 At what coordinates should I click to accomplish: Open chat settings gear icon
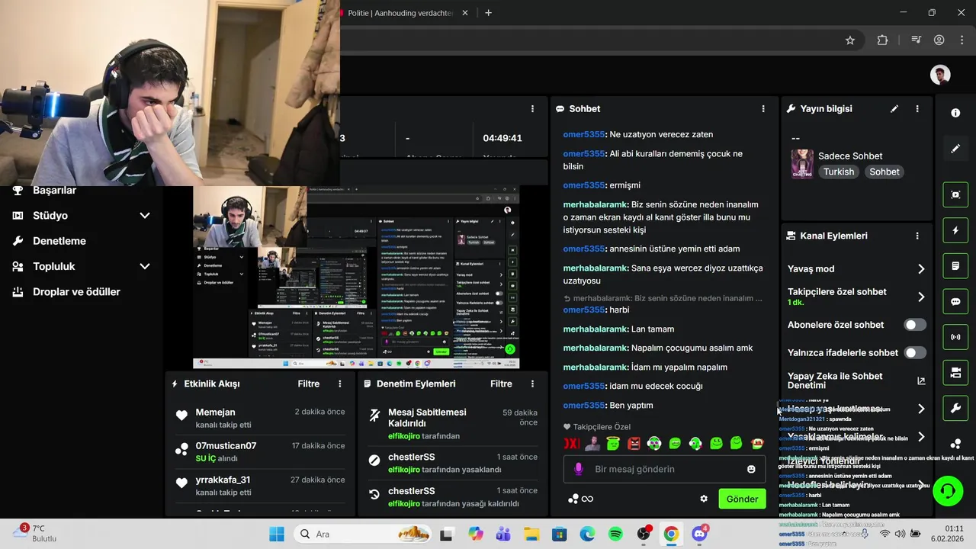704,499
